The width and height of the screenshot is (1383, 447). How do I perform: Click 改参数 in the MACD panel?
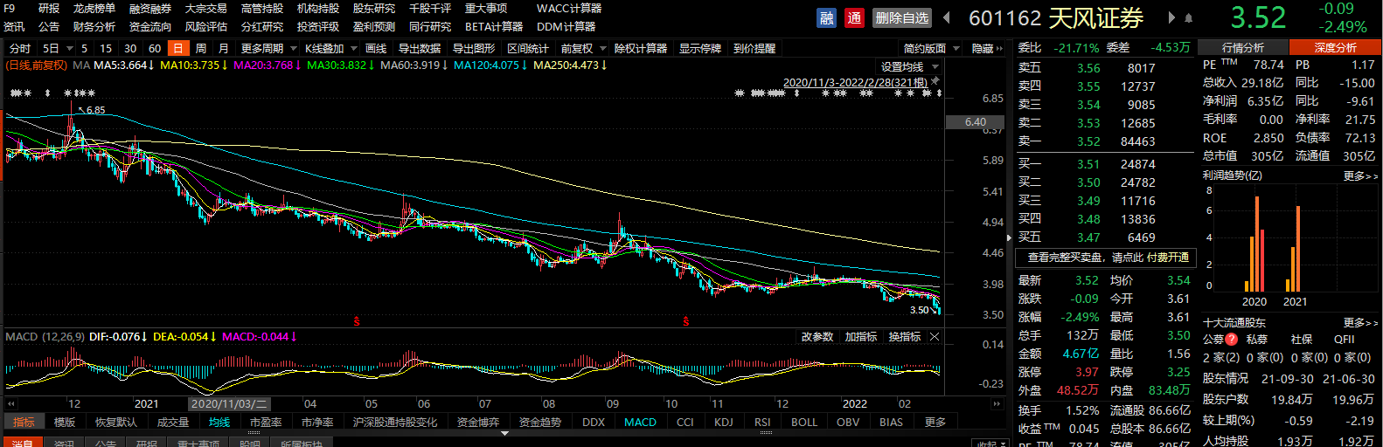pyautogui.click(x=817, y=337)
